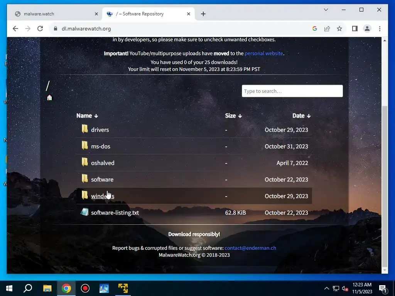Screen dimensions: 395x296
Task: Open Chrome's three-dot menu
Action: [380, 29]
